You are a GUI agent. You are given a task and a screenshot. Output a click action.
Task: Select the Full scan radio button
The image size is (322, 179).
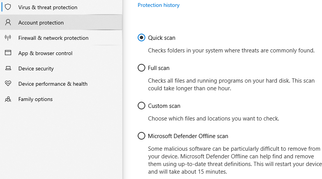click(x=141, y=68)
